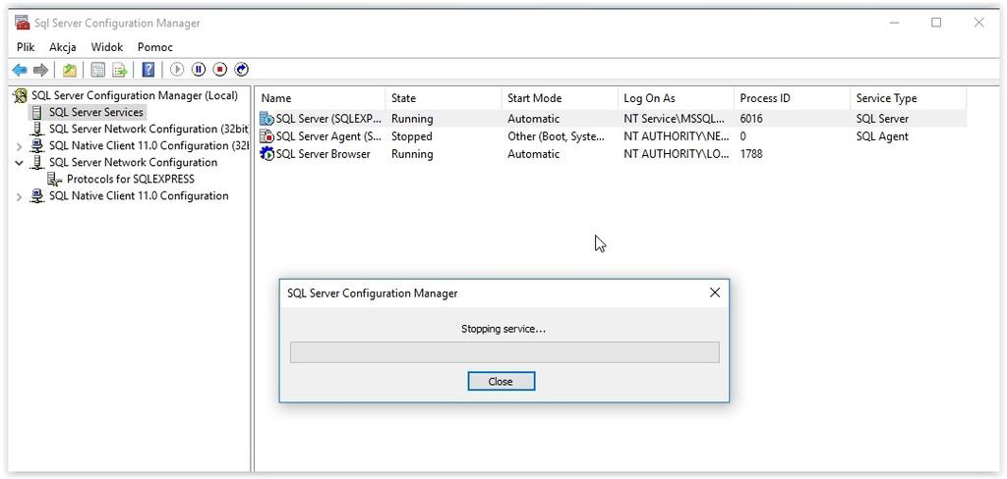Viewport: 1007px width, 479px height.
Task: Go back with the blue left arrow
Action: (x=20, y=70)
